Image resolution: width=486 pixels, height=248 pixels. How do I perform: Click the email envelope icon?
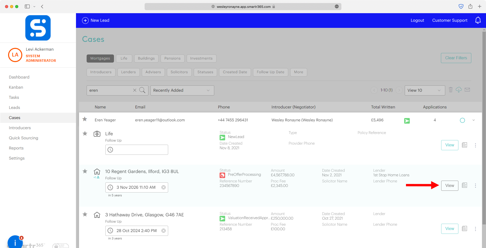[467, 90]
